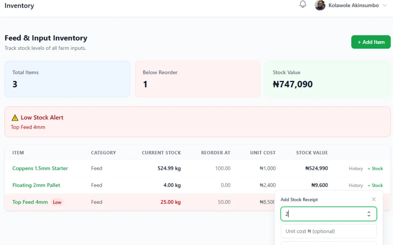
Task: Click the ₦524,990 stock value cell
Action: [316, 168]
